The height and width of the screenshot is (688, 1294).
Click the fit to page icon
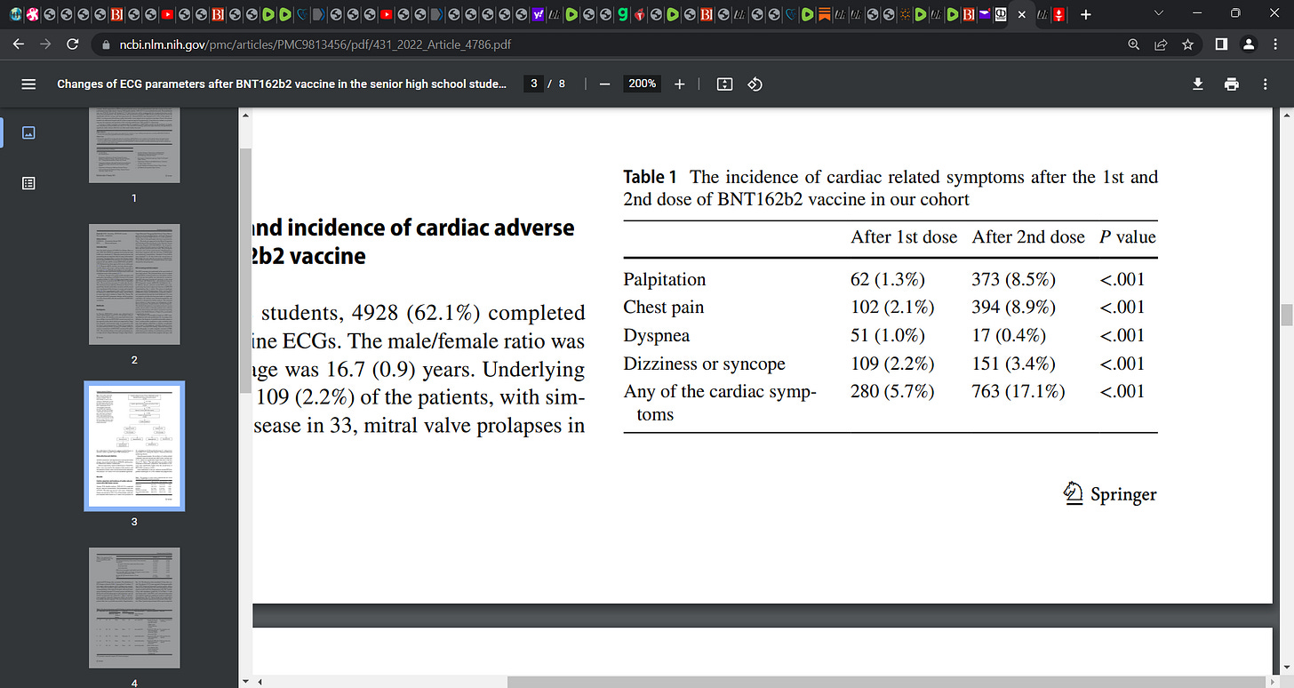tap(724, 84)
